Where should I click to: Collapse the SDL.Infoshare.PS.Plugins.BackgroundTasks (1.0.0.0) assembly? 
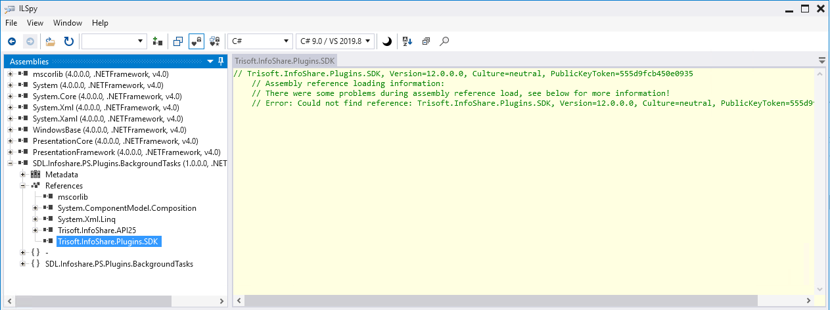11,163
